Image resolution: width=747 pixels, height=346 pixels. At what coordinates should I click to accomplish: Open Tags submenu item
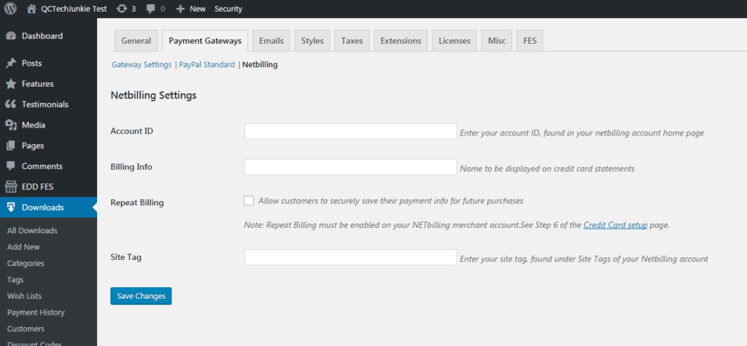click(x=15, y=280)
